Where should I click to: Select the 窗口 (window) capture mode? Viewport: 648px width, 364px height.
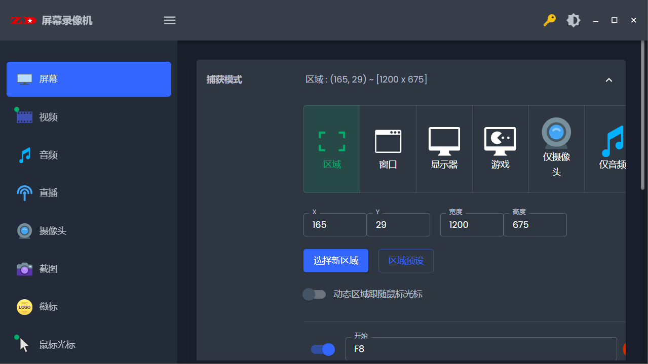388,148
